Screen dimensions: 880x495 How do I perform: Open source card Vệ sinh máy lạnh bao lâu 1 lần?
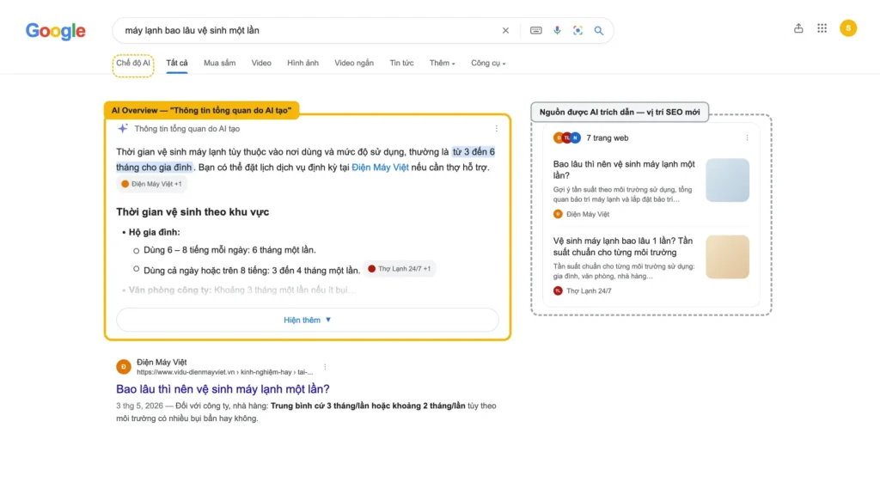click(x=623, y=247)
